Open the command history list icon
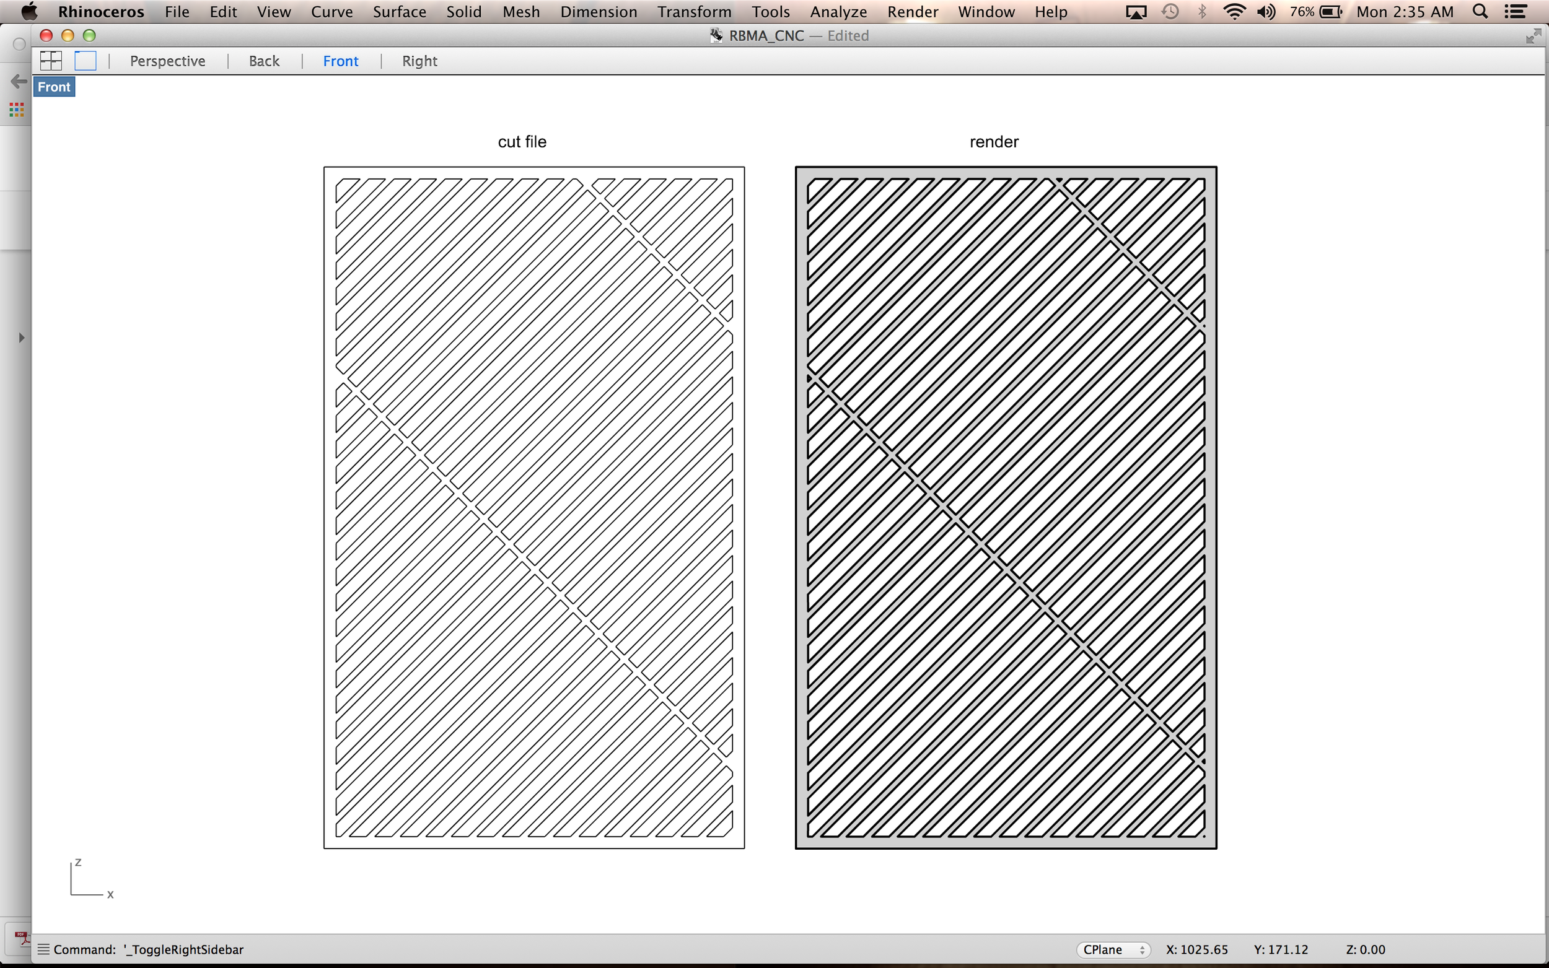Viewport: 1549px width, 968px height. click(43, 949)
